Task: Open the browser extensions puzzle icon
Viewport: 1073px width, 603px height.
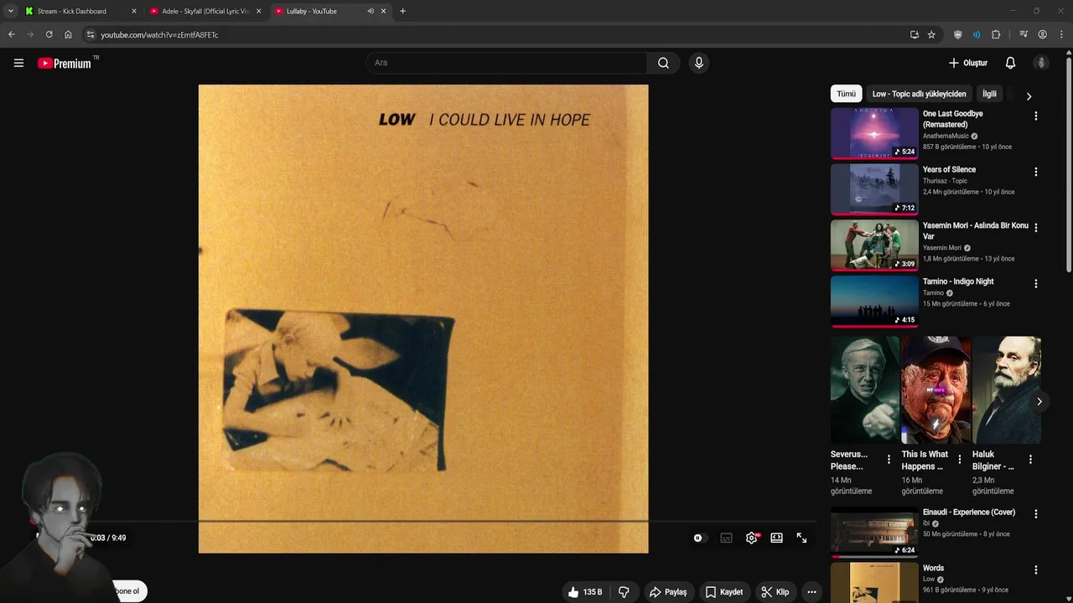Action: 996,34
